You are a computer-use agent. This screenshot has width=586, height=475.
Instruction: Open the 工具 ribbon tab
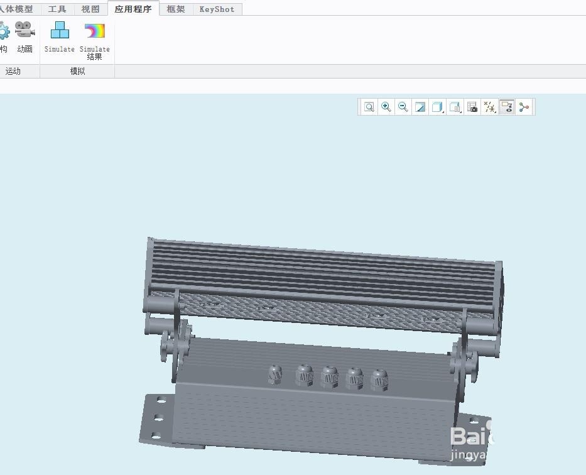click(57, 9)
